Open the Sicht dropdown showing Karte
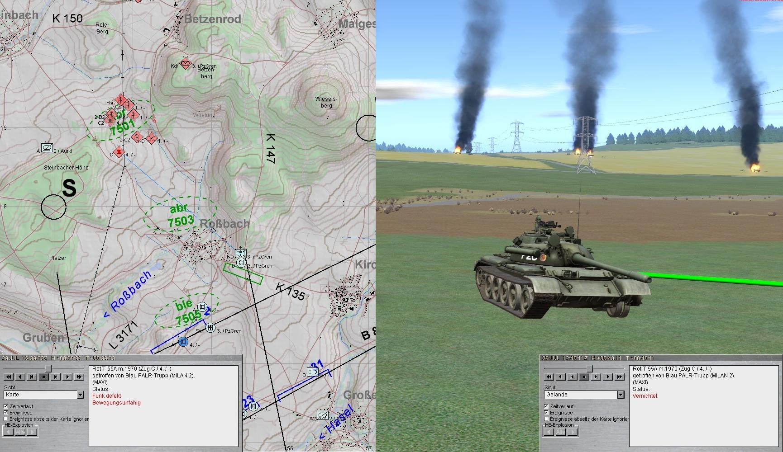This screenshot has height=452, width=783. coord(80,395)
